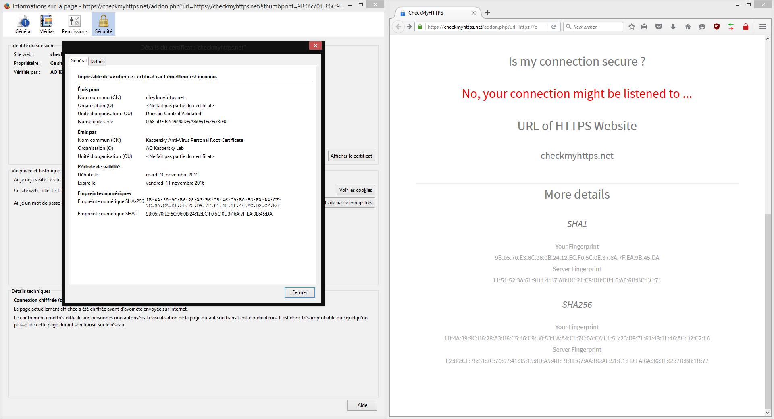Screen dimensions: 774x419
Task: Click SHA1 'Your Fingerprint' value on web page
Action: pos(577,258)
